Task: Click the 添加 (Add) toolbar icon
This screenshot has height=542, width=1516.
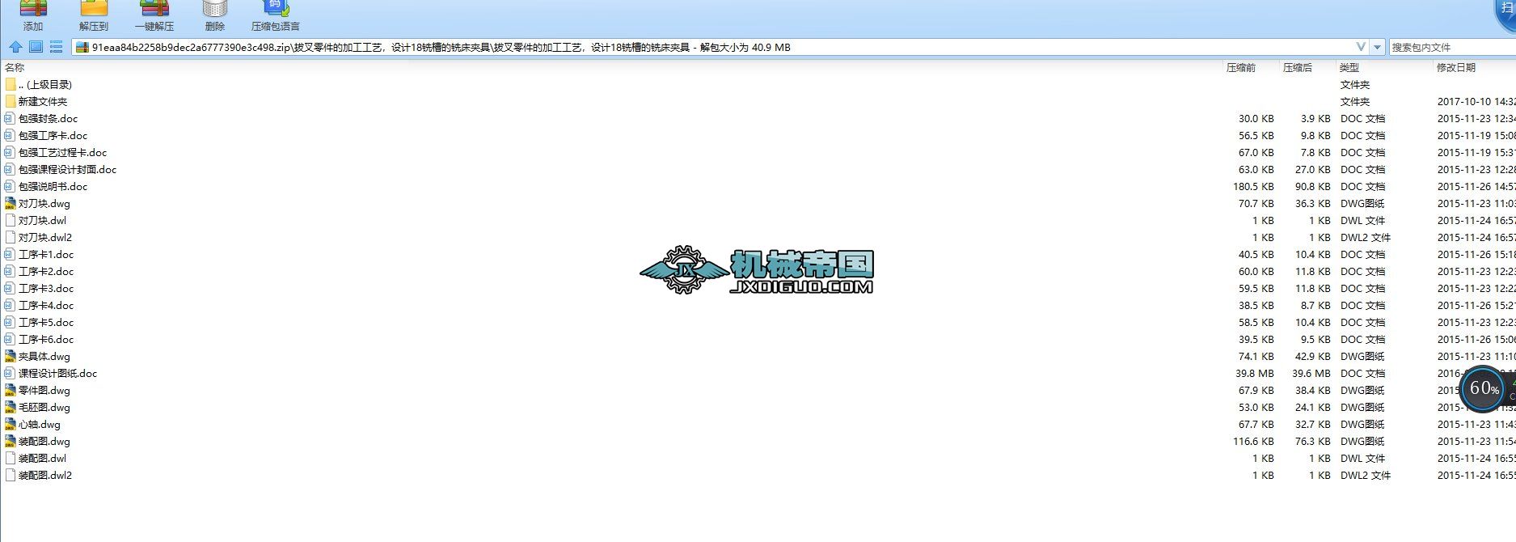Action: (x=33, y=9)
